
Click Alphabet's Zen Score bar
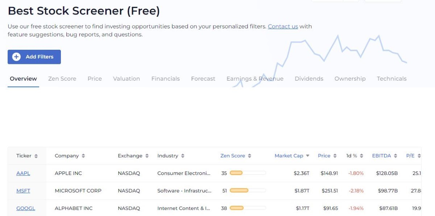coord(248,208)
